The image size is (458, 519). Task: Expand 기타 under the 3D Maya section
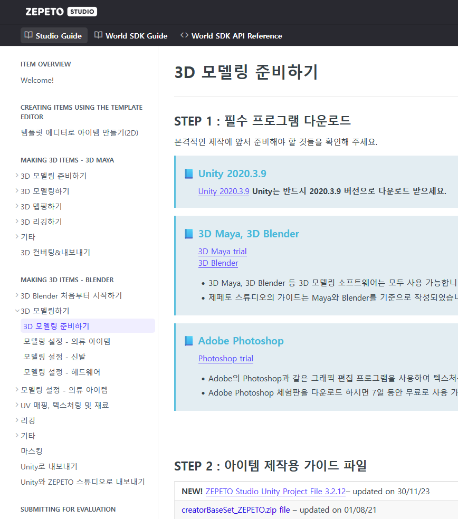[x=17, y=236]
